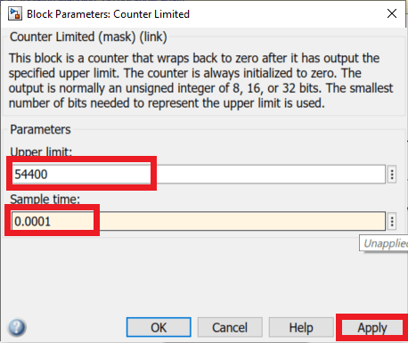408x343 pixels.
Task: Click empty area of the Sample time field
Action: click(238, 221)
